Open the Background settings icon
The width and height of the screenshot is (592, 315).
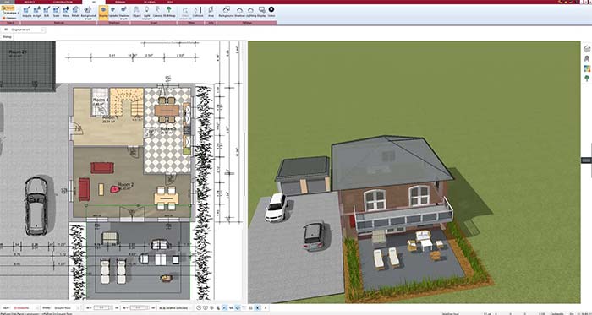point(226,12)
